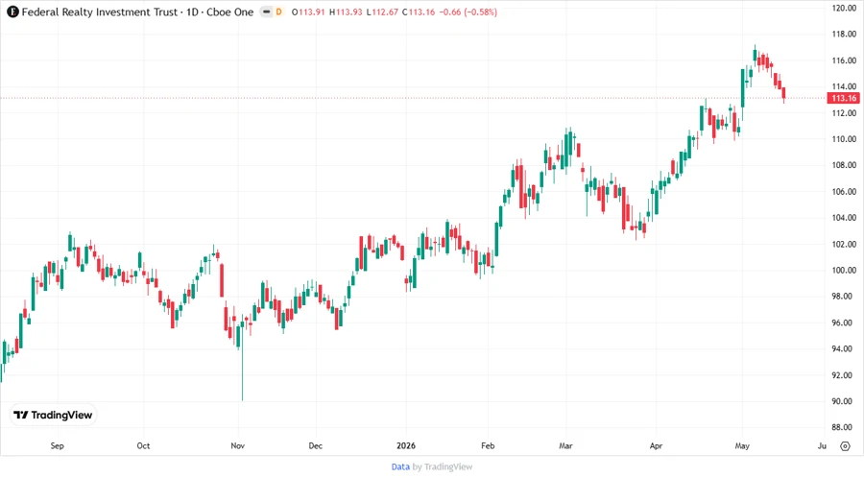Screen dimensions: 864x478
Task: Click the 'Cboe One' exchange label
Action: pos(229,12)
